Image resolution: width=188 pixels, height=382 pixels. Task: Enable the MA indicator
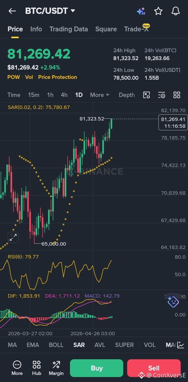[12, 345]
